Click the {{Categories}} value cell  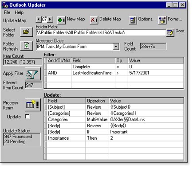(146, 113)
